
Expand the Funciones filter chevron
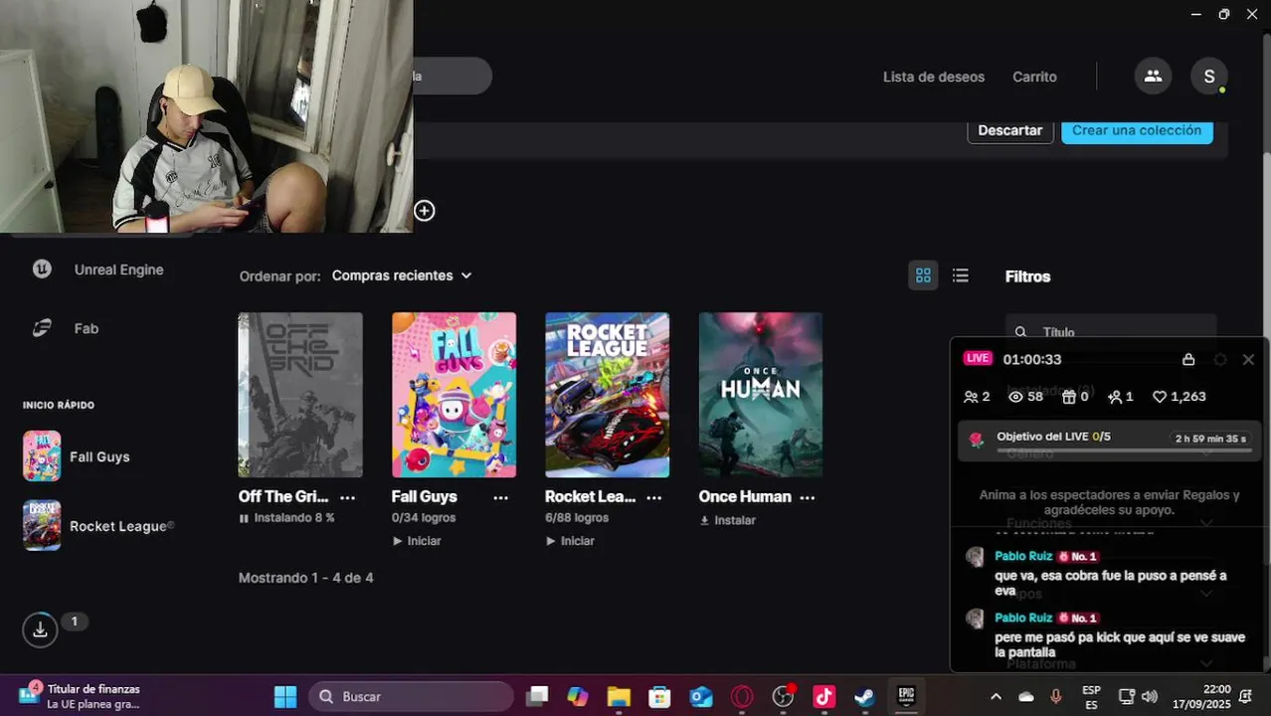1206,523
